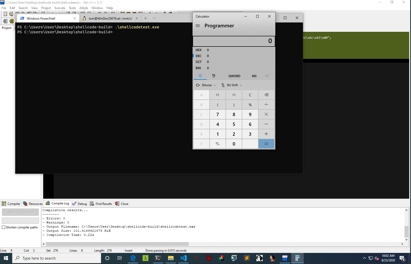Open the AStyle menu in Dev-C++
The height and width of the screenshot is (264, 411).
(83, 8)
